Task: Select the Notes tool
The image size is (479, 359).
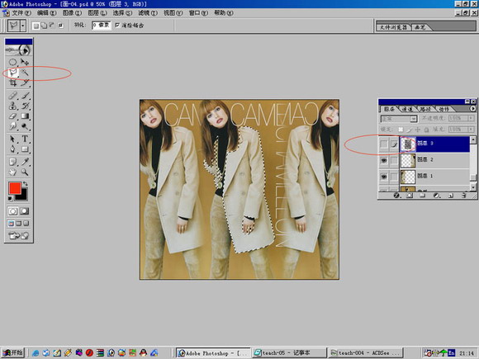Action: (12, 162)
